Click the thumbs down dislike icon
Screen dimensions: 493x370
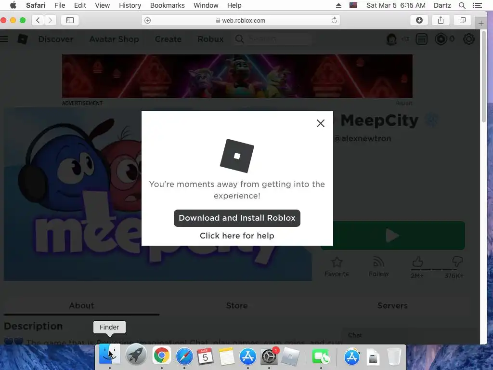point(457,262)
